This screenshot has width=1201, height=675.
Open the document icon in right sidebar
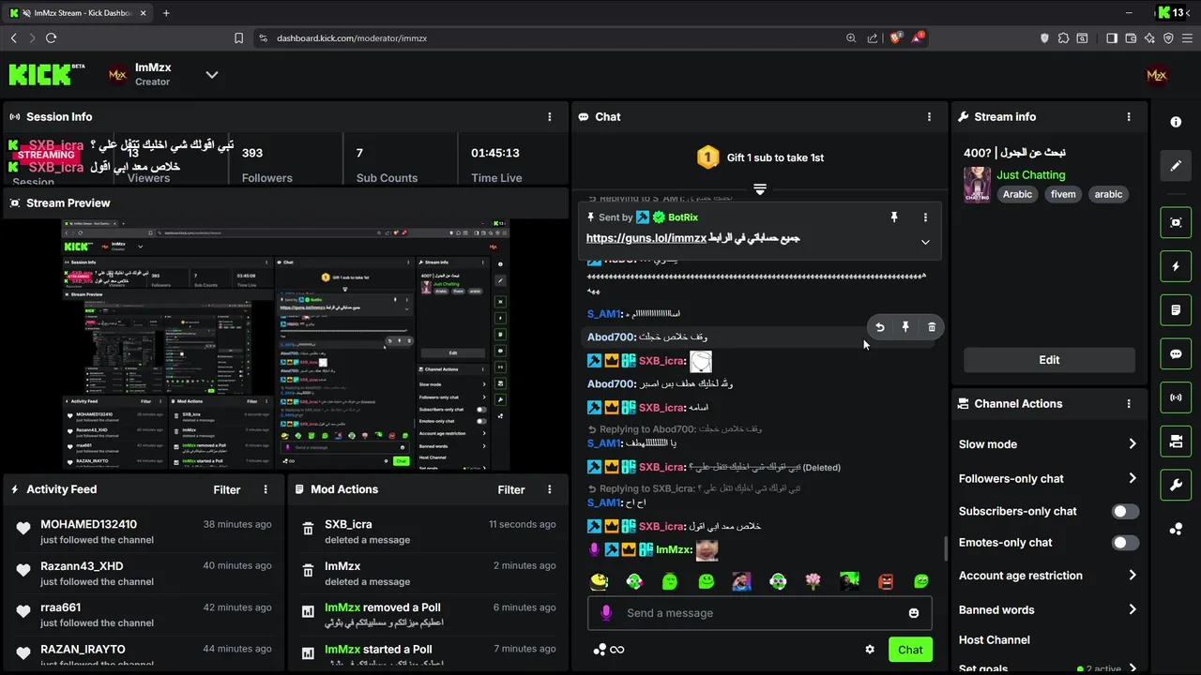click(1176, 309)
